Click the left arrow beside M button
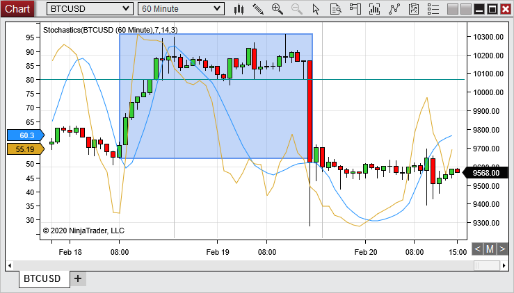514x293 pixels. [x=477, y=249]
